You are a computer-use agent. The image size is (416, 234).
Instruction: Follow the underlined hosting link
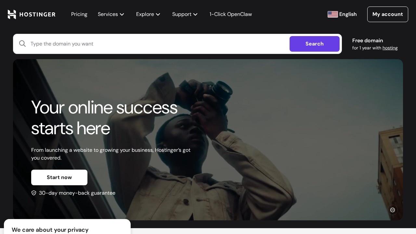coord(390,48)
